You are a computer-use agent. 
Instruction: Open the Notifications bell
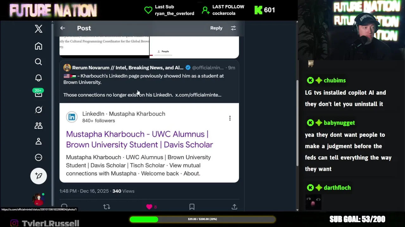(x=39, y=78)
